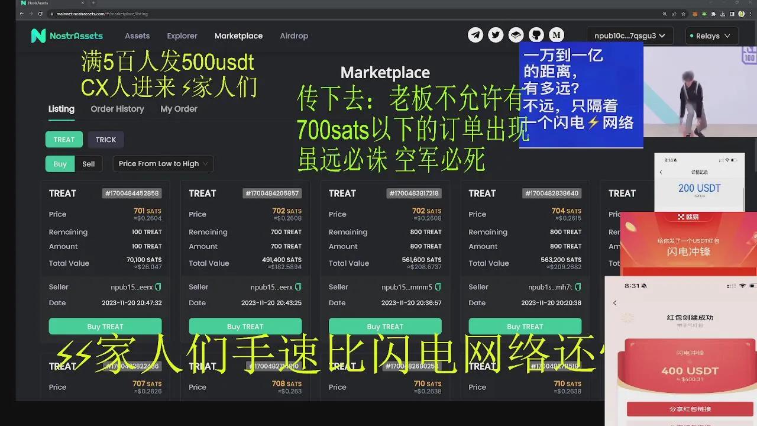Click the Marketplace page heading

click(x=385, y=73)
